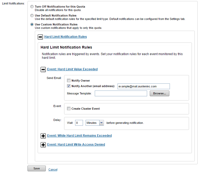Uncheck Notify Another (email address) checkbox

point(69,86)
